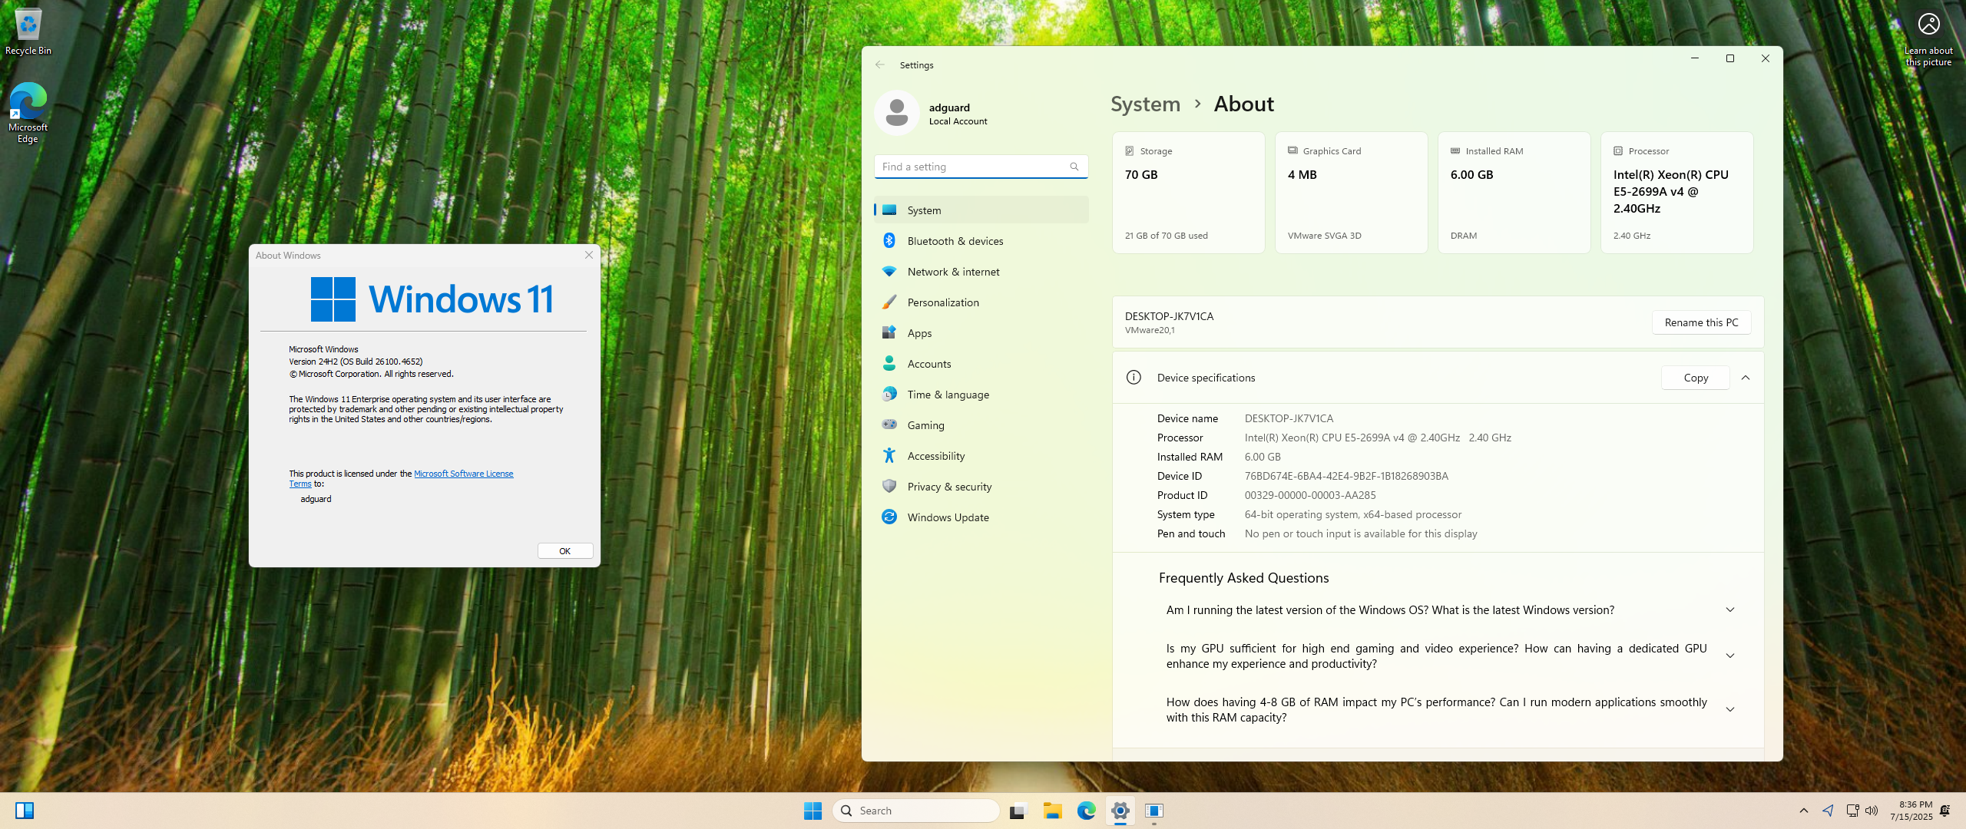Click OK in About Windows dialog

coord(565,551)
